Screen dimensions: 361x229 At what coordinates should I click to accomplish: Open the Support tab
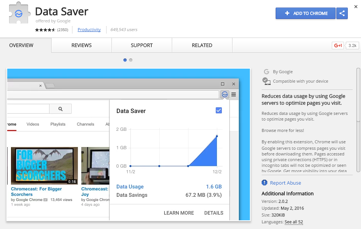[x=142, y=45]
